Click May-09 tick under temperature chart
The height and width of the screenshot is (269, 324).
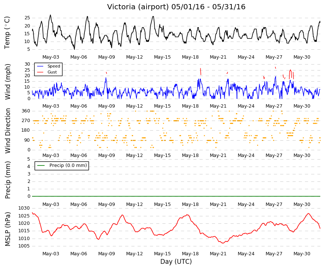pos(106,57)
